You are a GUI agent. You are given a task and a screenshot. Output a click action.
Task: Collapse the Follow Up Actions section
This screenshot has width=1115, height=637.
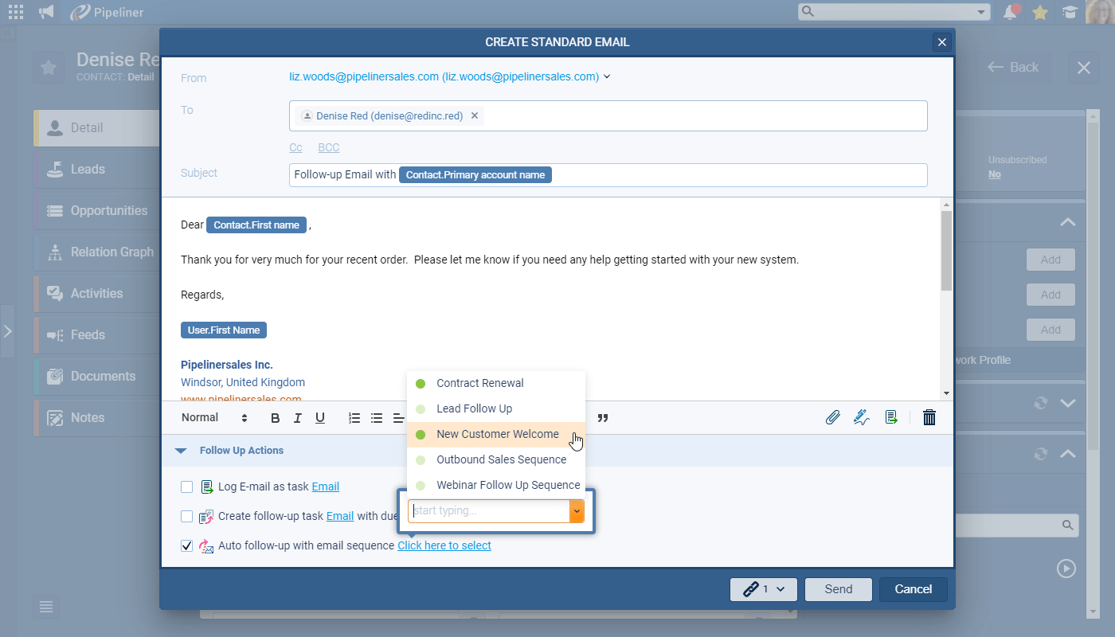tap(180, 450)
